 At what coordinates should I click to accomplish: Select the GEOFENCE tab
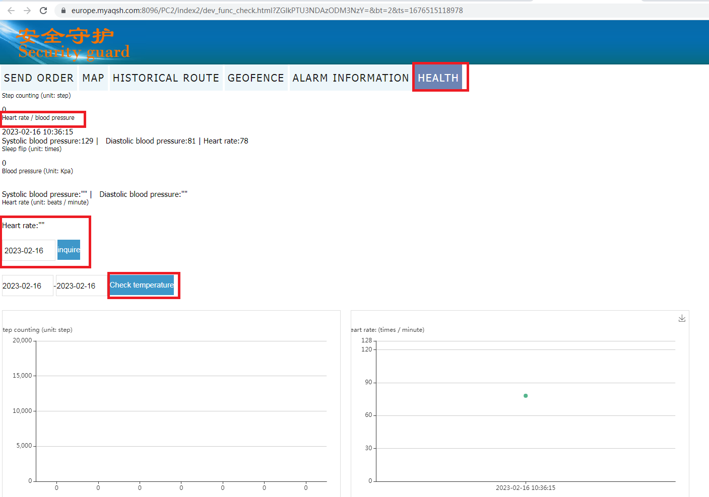point(256,78)
